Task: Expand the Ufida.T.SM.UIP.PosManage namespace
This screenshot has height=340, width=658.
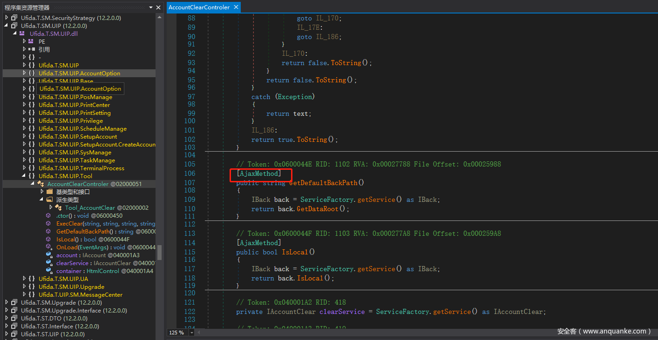Action: (x=24, y=97)
